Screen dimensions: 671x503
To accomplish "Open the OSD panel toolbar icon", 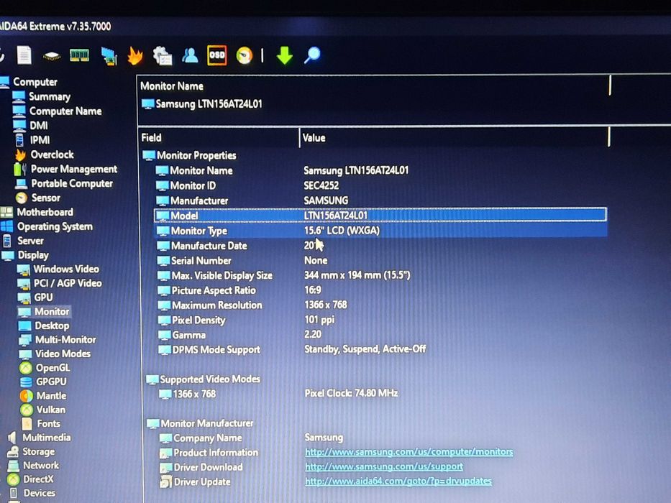I will click(217, 55).
